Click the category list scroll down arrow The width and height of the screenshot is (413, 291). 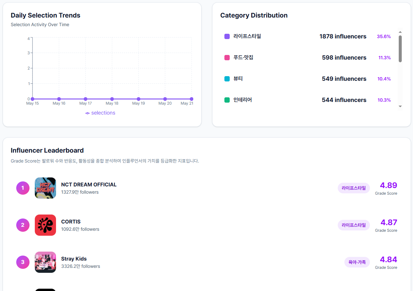pos(400,106)
